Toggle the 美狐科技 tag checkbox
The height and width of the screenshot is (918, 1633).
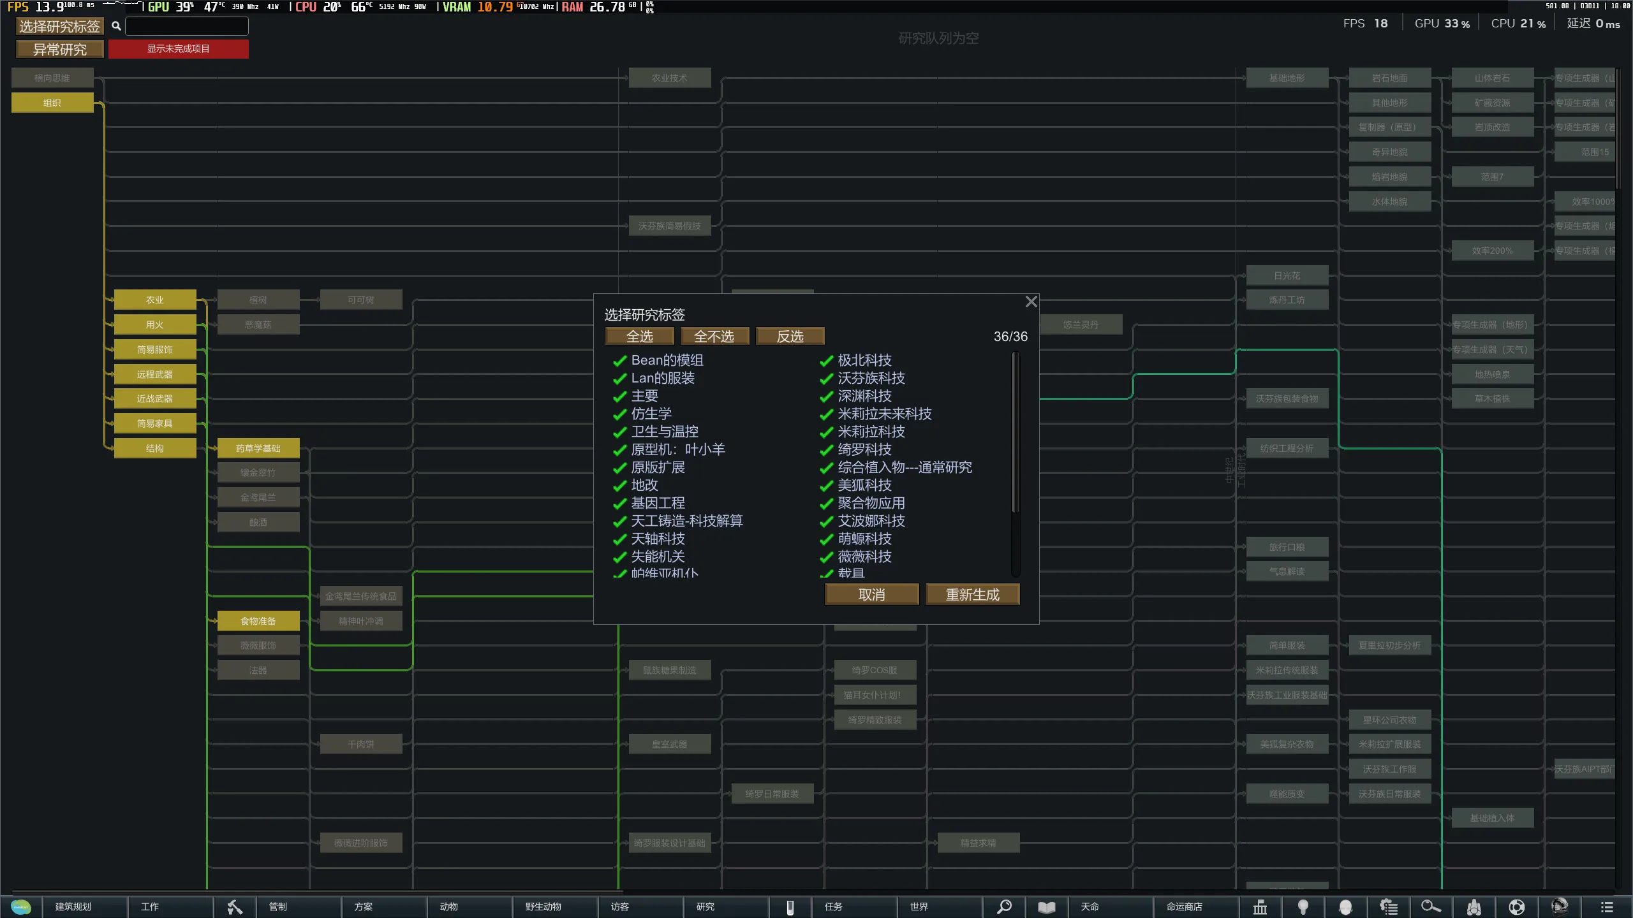[827, 486]
